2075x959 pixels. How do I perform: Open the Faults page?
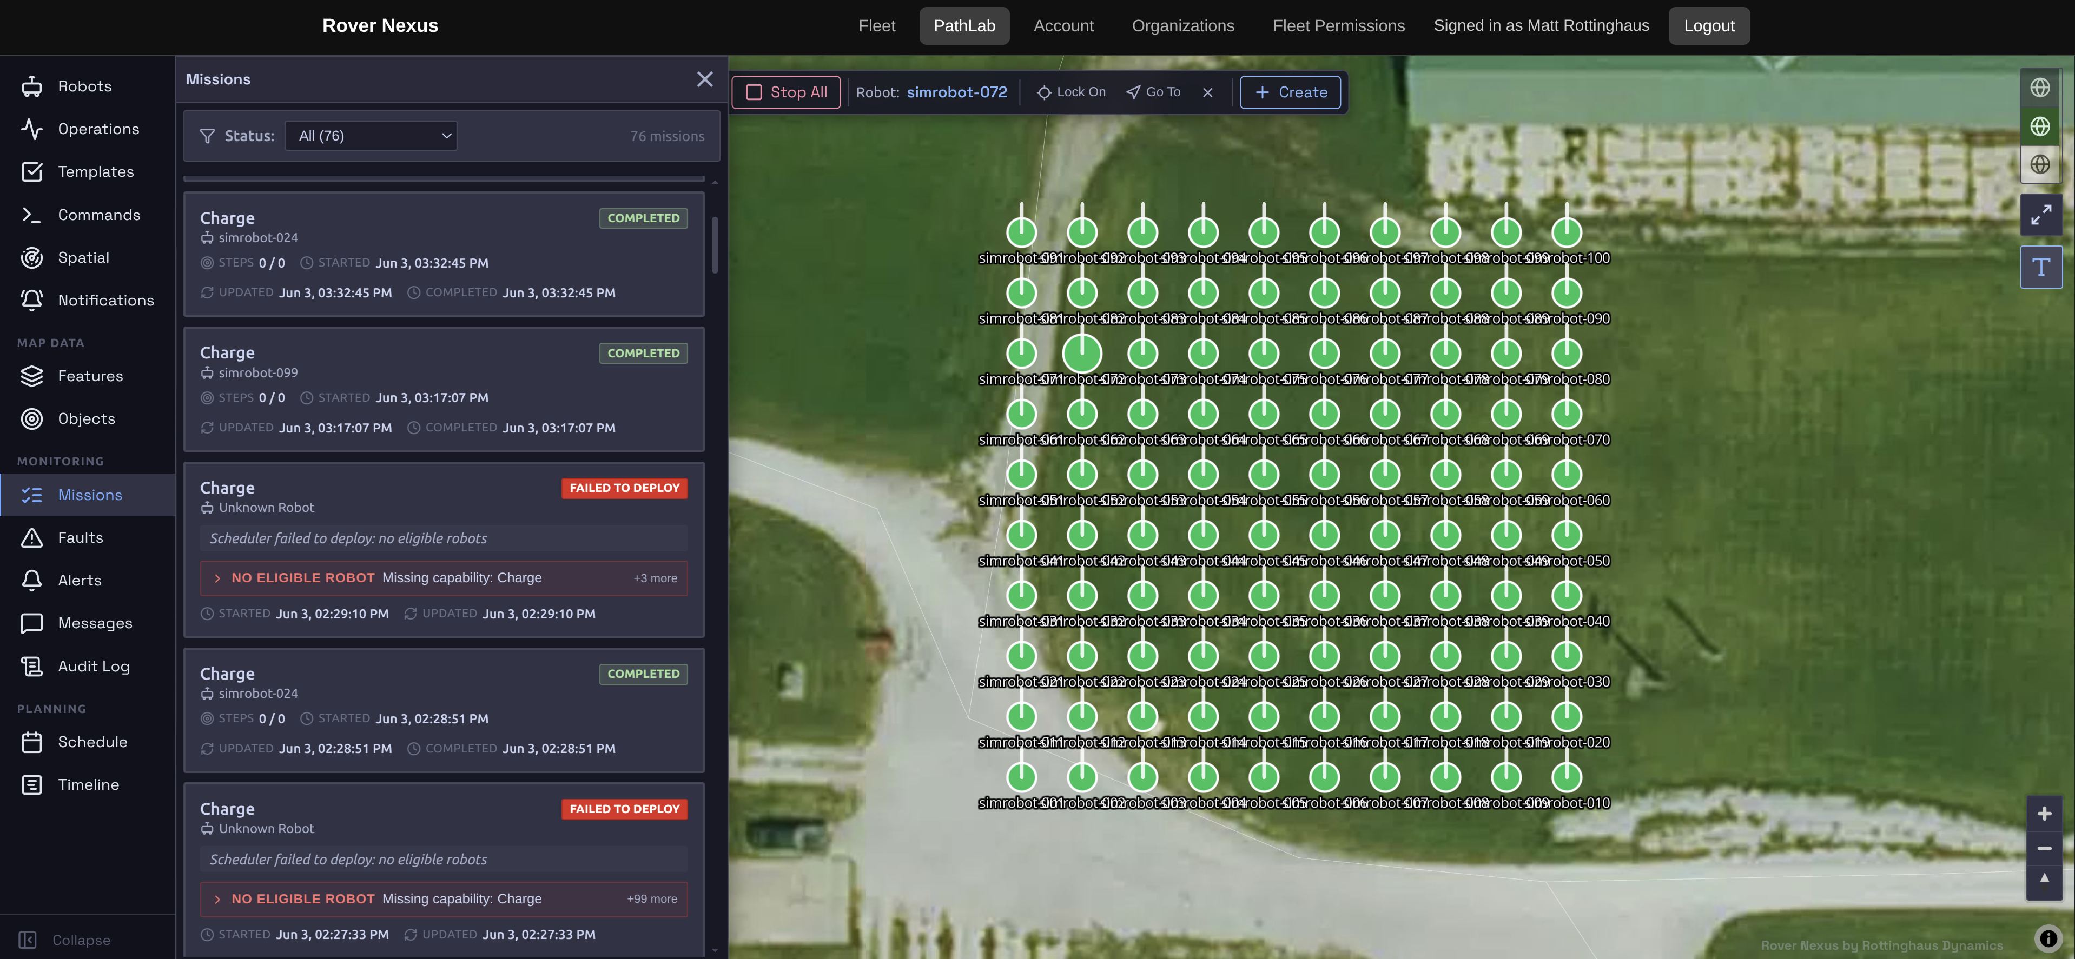pos(87,538)
